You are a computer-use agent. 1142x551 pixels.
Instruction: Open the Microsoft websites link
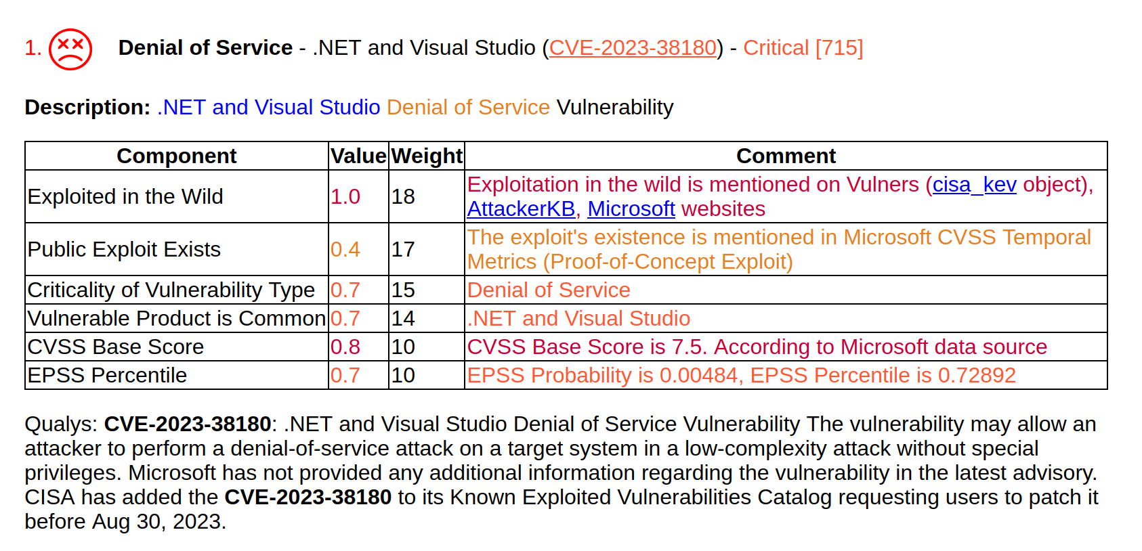point(631,209)
